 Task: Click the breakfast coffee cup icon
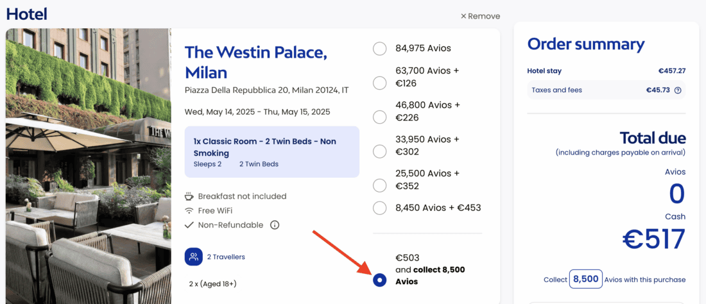click(x=189, y=196)
